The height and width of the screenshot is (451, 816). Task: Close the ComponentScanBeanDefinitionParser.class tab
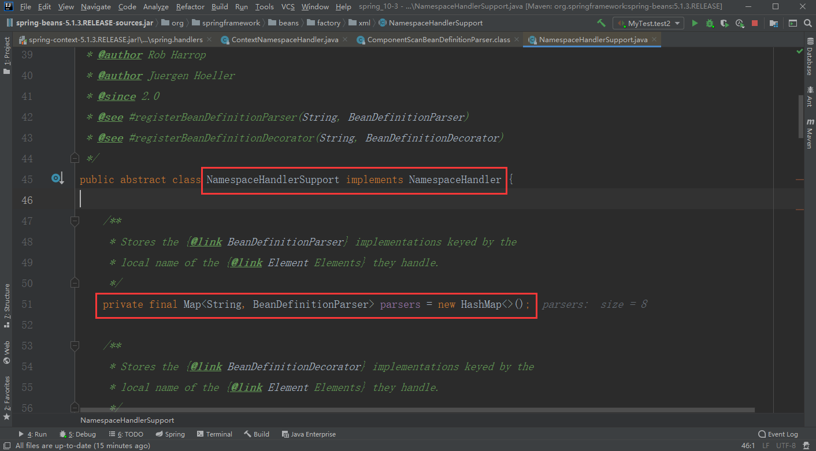(517, 40)
